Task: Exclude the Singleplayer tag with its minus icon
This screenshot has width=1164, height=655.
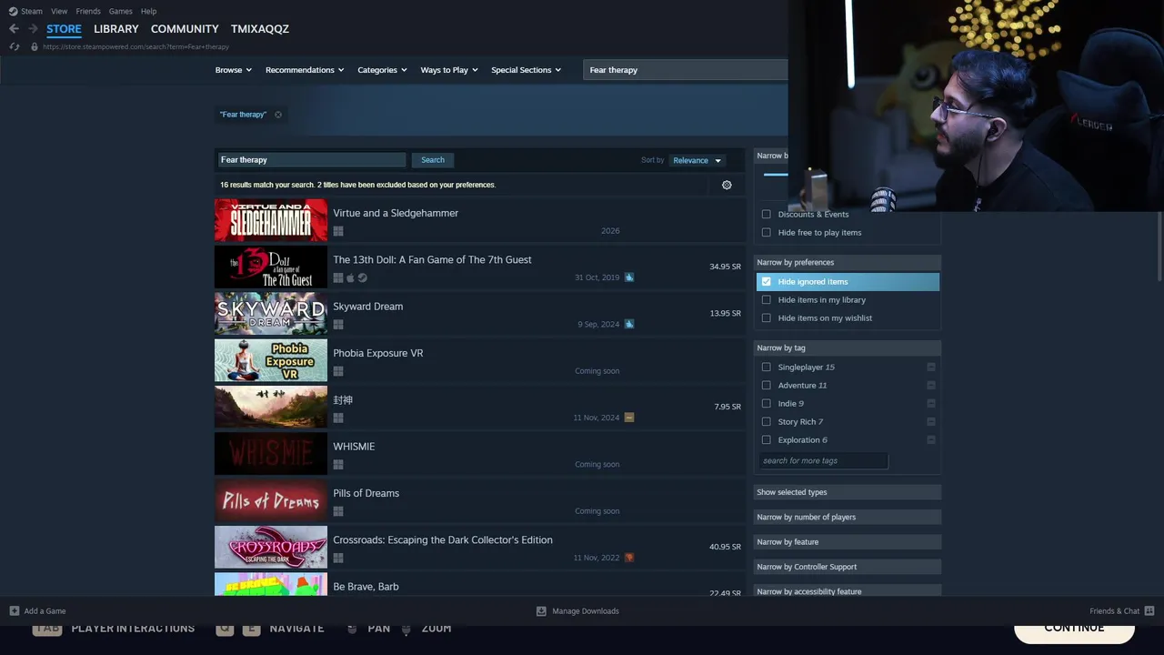Action: point(931,368)
